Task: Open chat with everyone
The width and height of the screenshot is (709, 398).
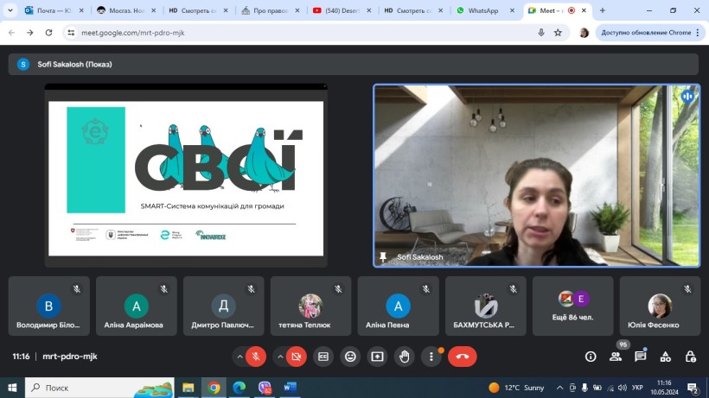Action: pyautogui.click(x=641, y=357)
